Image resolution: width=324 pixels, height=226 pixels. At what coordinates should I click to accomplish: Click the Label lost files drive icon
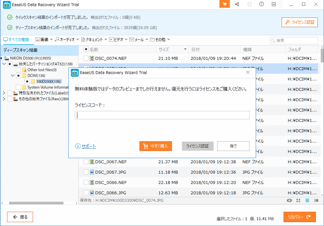(15, 93)
